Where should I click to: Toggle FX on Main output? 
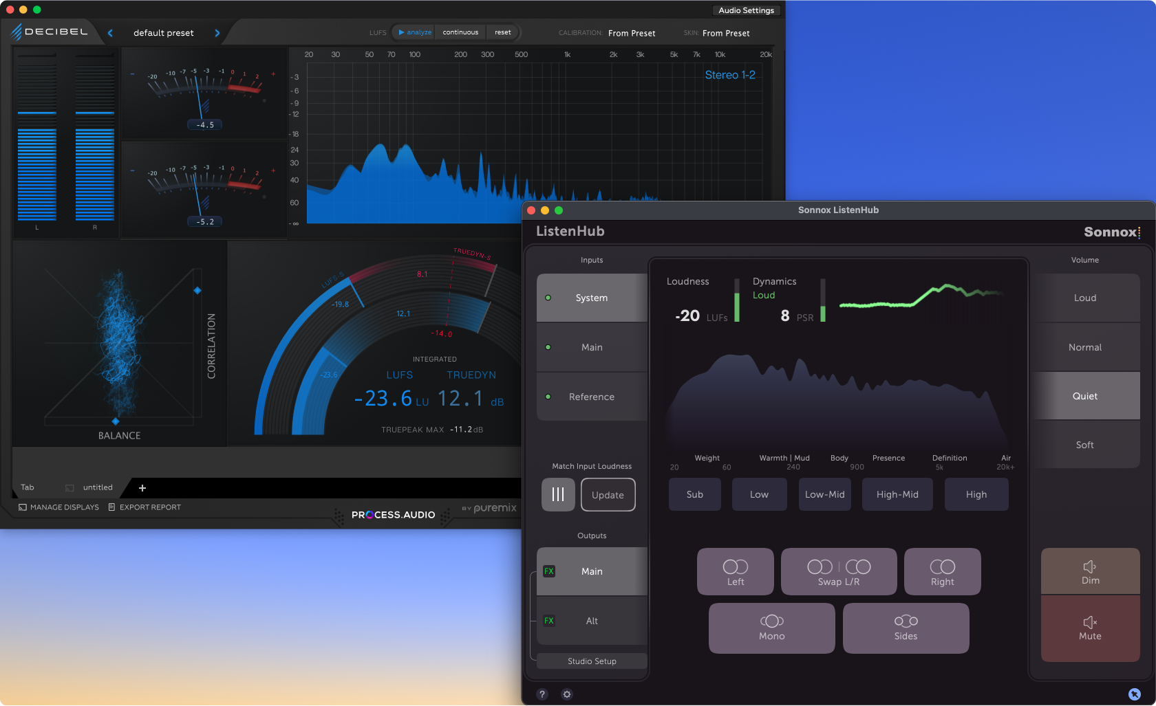click(549, 571)
